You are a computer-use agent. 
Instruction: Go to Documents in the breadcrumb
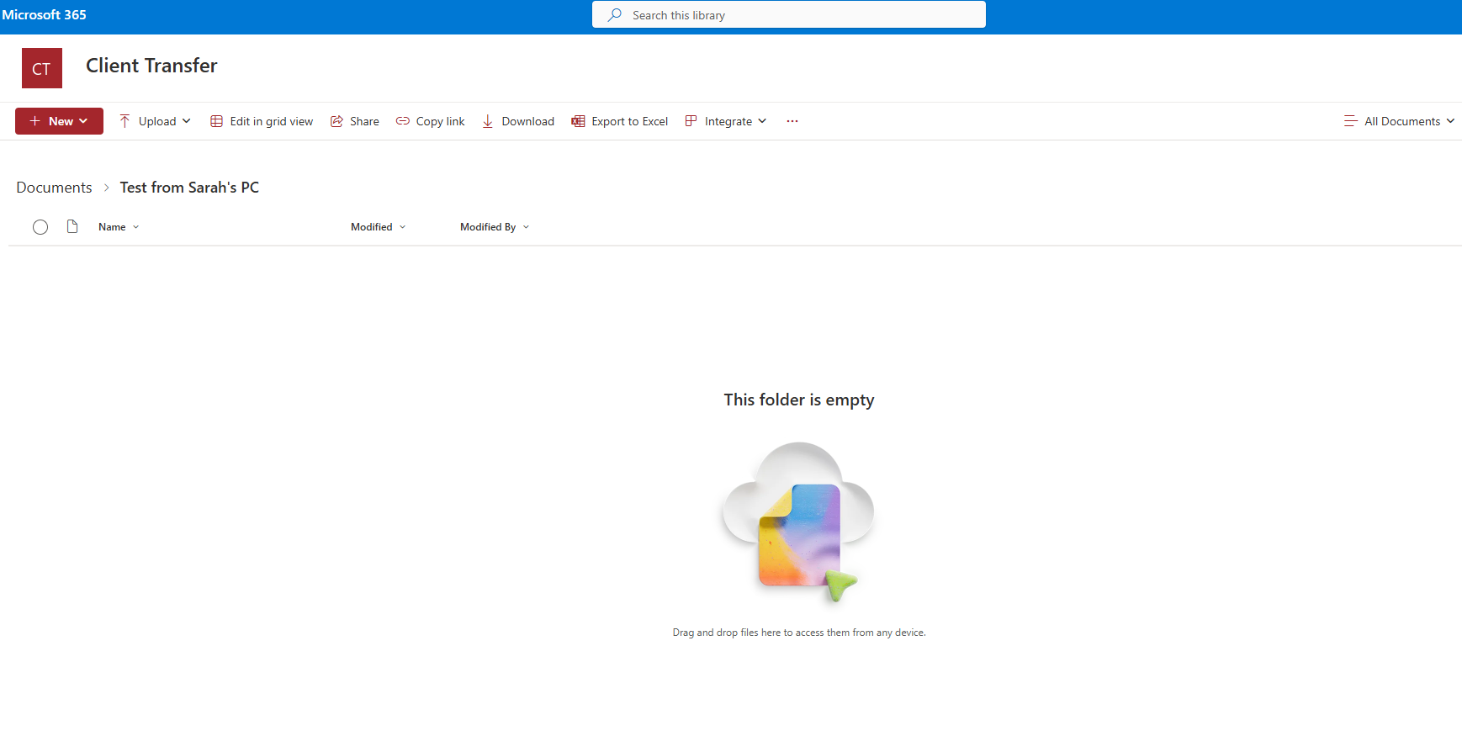pos(54,188)
